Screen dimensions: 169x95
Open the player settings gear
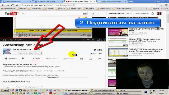click(93, 40)
